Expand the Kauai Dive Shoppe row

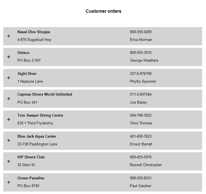(x=9, y=36)
